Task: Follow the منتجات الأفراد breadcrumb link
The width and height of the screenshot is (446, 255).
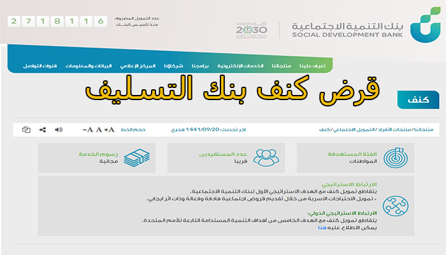Action: click(x=394, y=129)
